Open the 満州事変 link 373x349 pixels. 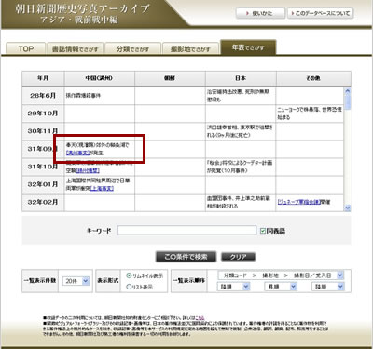click(x=77, y=153)
